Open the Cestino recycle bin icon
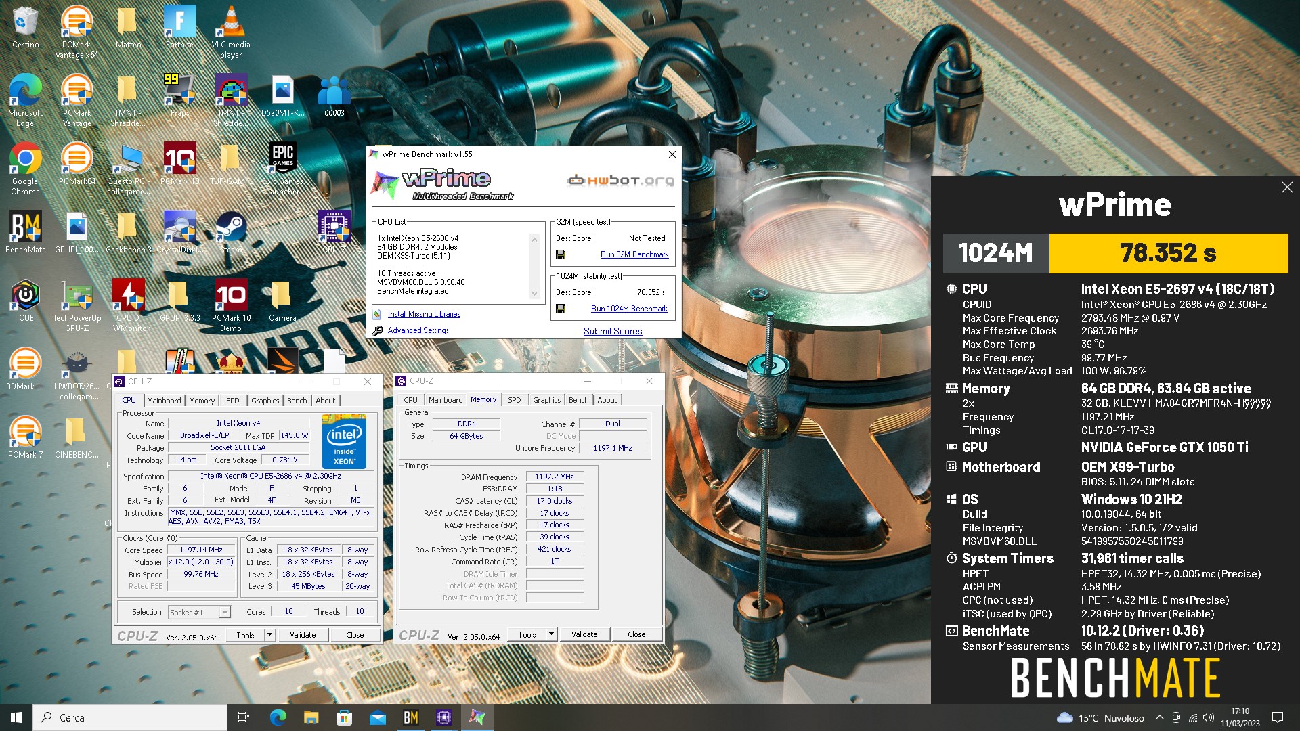This screenshot has width=1300, height=731. tap(25, 27)
